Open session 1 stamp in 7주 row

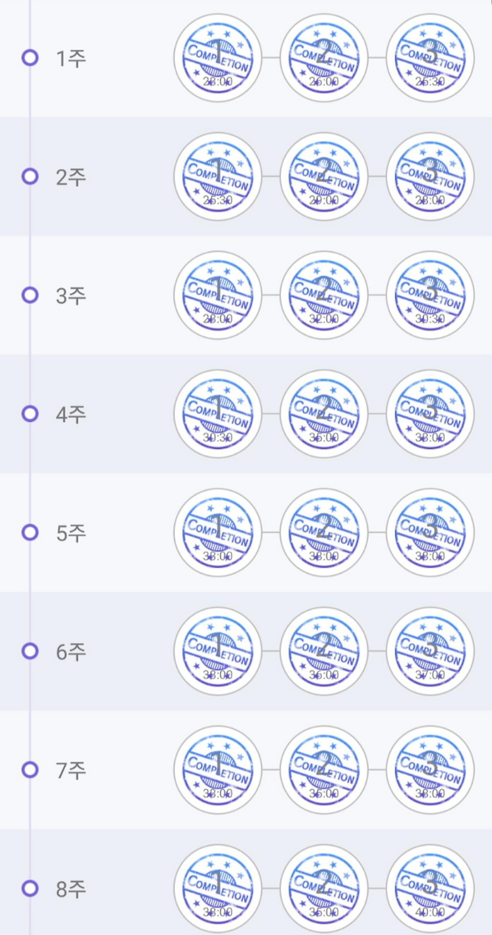coord(218,770)
